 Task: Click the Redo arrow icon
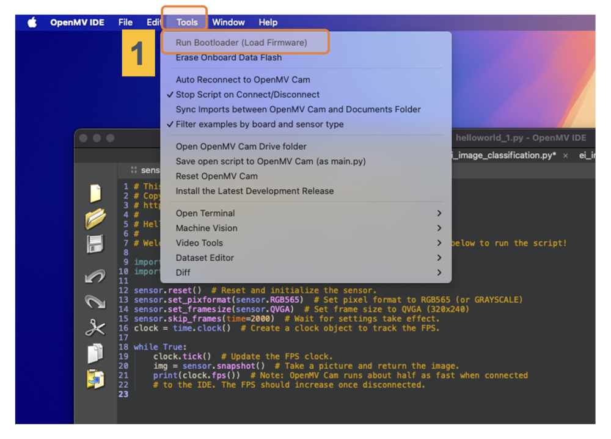[x=95, y=302]
